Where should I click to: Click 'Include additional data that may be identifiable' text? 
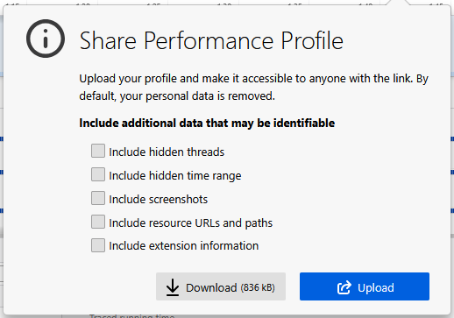pos(207,124)
